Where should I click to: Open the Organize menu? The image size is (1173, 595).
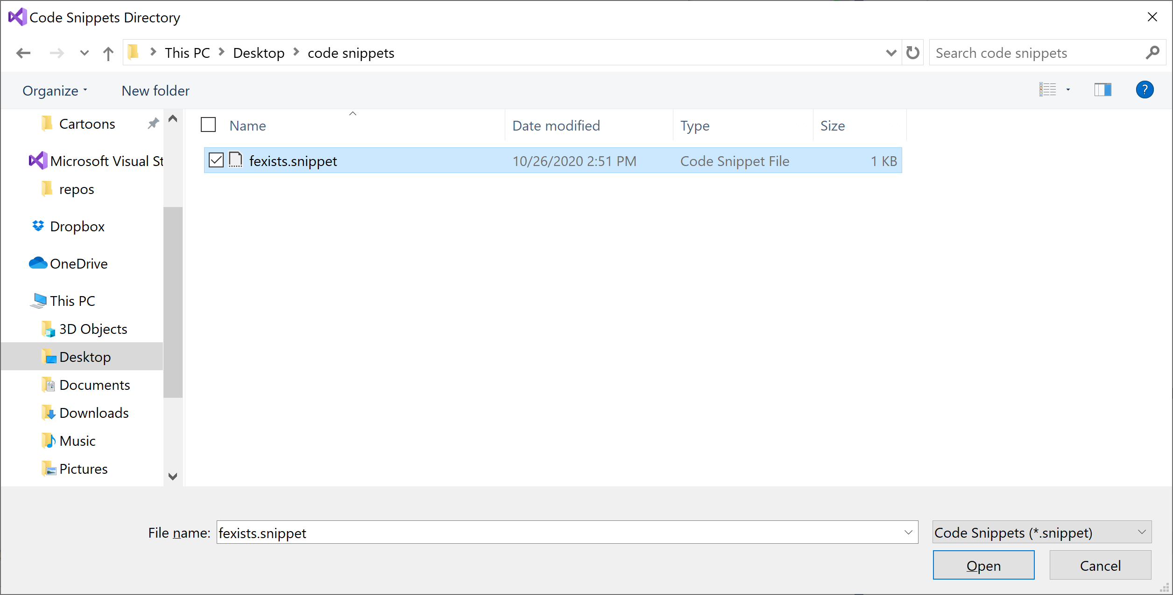55,90
